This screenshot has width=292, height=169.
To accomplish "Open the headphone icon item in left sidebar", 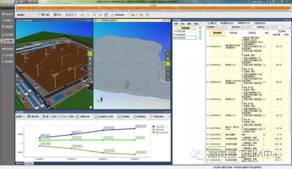I will (7, 35).
